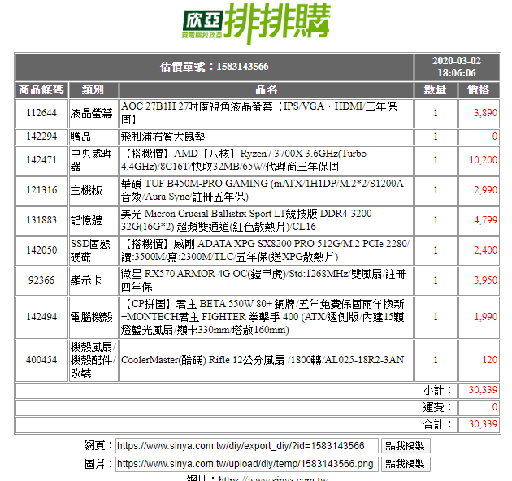Screen dimensions: 512x481
Task: Click the price 2,400
Action: (x=485, y=250)
